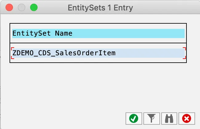
Task: Accept the chosen entity set via the green tick
Action: click(x=134, y=118)
